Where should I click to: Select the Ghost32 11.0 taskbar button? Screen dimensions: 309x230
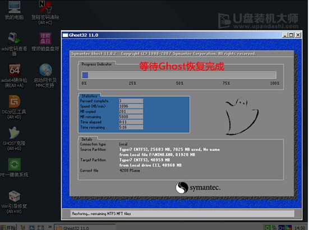85,228
